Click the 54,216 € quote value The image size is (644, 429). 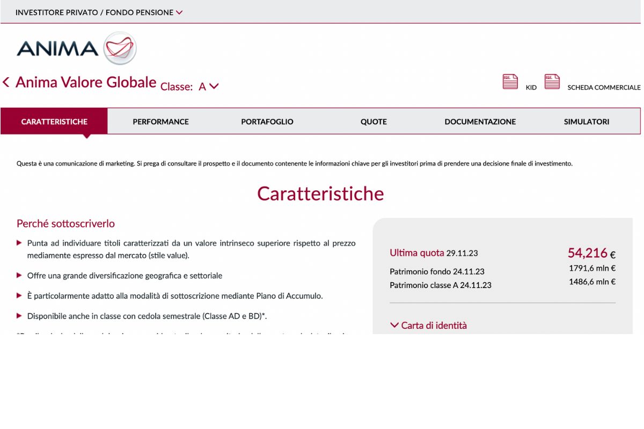point(591,253)
